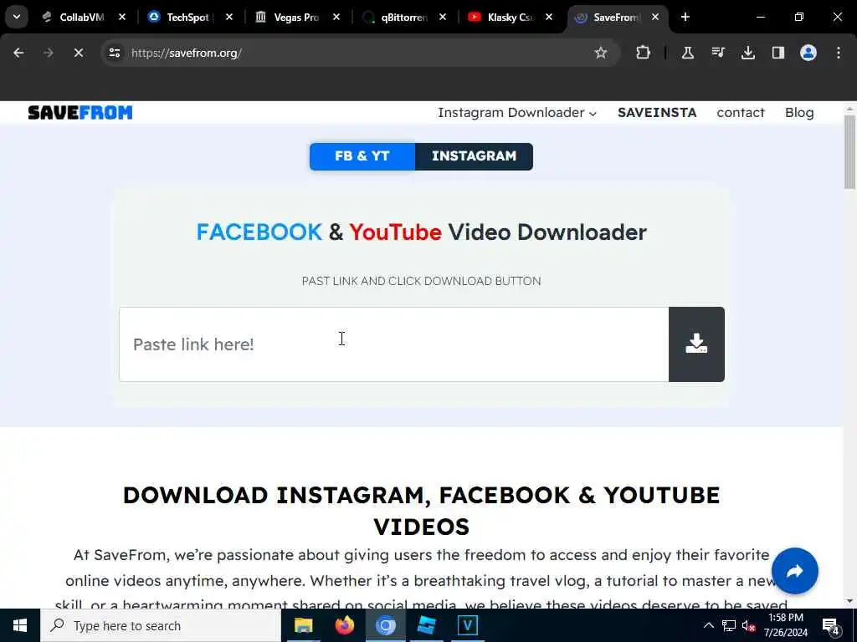The image size is (857, 642).
Task: Bookmark this page with the star icon
Action: (x=601, y=53)
